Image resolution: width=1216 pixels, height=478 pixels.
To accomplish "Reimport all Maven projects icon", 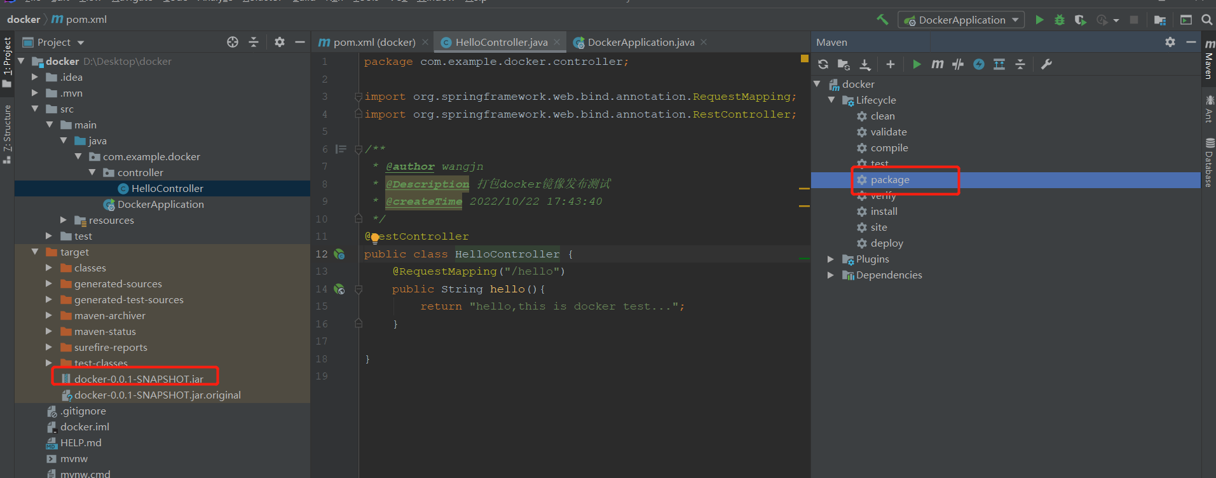I will 823,64.
